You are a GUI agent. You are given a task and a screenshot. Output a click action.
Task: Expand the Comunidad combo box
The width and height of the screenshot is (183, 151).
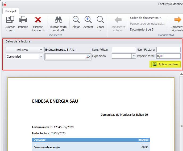pos(41,56)
